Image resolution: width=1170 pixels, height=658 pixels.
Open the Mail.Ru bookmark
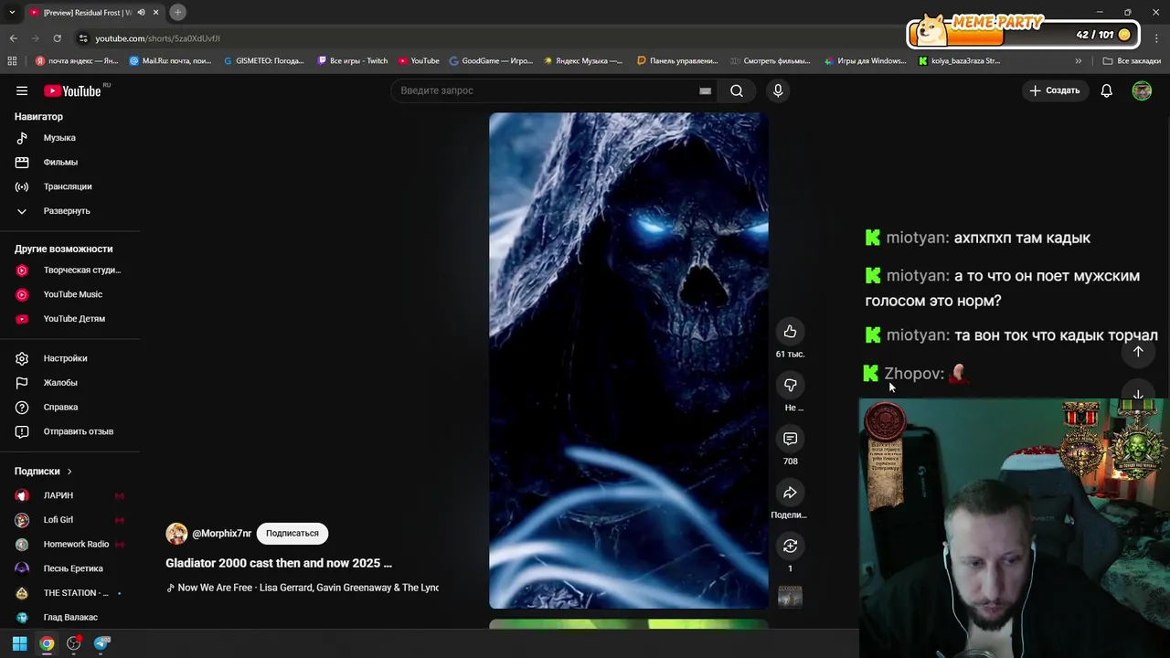172,61
